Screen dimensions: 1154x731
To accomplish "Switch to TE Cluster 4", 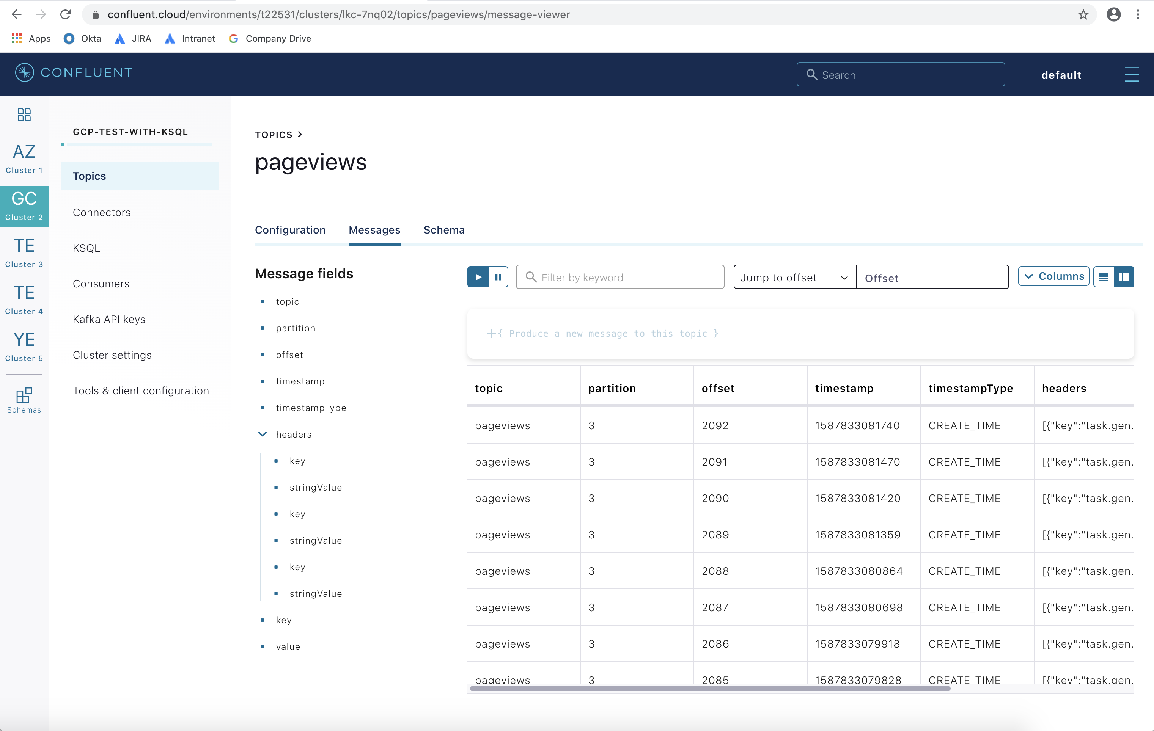I will (x=24, y=300).
